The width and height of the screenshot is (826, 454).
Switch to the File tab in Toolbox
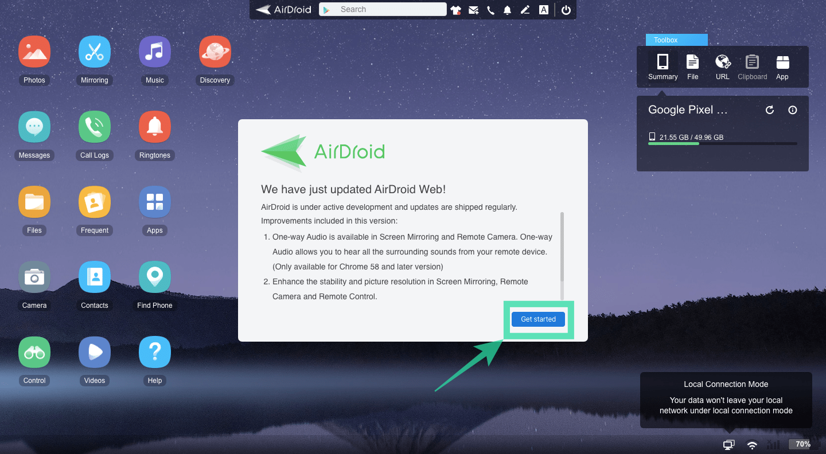point(693,67)
